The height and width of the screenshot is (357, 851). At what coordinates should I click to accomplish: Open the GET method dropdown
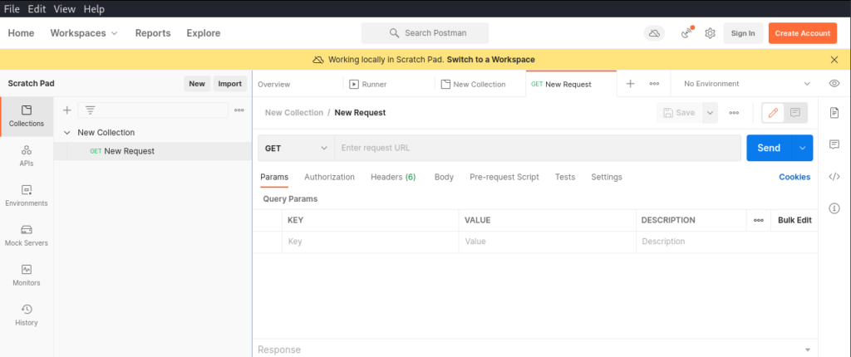[x=296, y=148]
